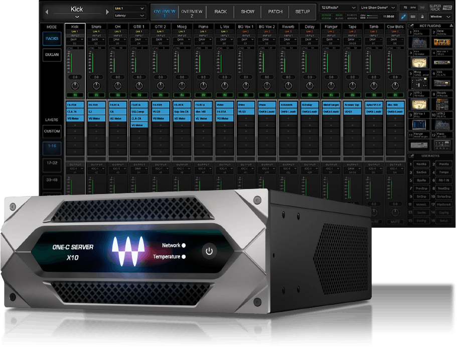Open the CLA-76 plugin on Kick rack
Viewport: 457px width, 347px height.
click(x=75, y=112)
